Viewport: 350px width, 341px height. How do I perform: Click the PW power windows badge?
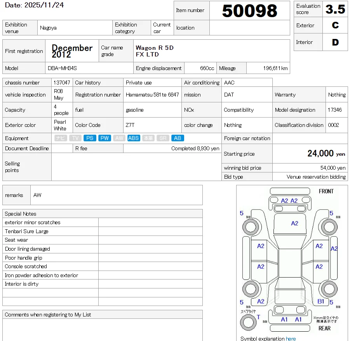click(x=104, y=138)
